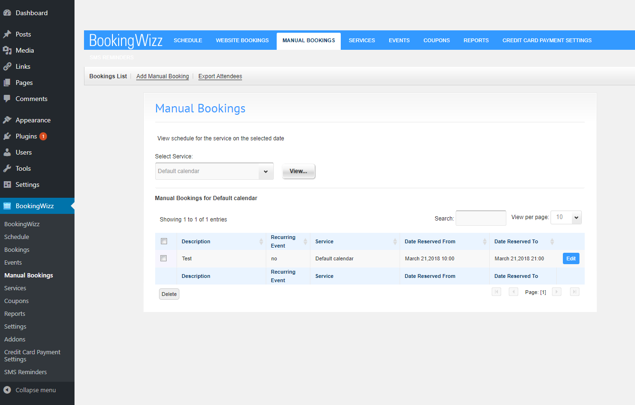Viewport: 635px width, 405px height.
Task: Click the Dashboard gauge icon
Action: 7,13
